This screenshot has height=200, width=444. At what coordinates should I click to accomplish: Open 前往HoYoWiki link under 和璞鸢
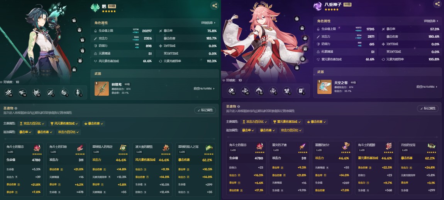point(204,88)
